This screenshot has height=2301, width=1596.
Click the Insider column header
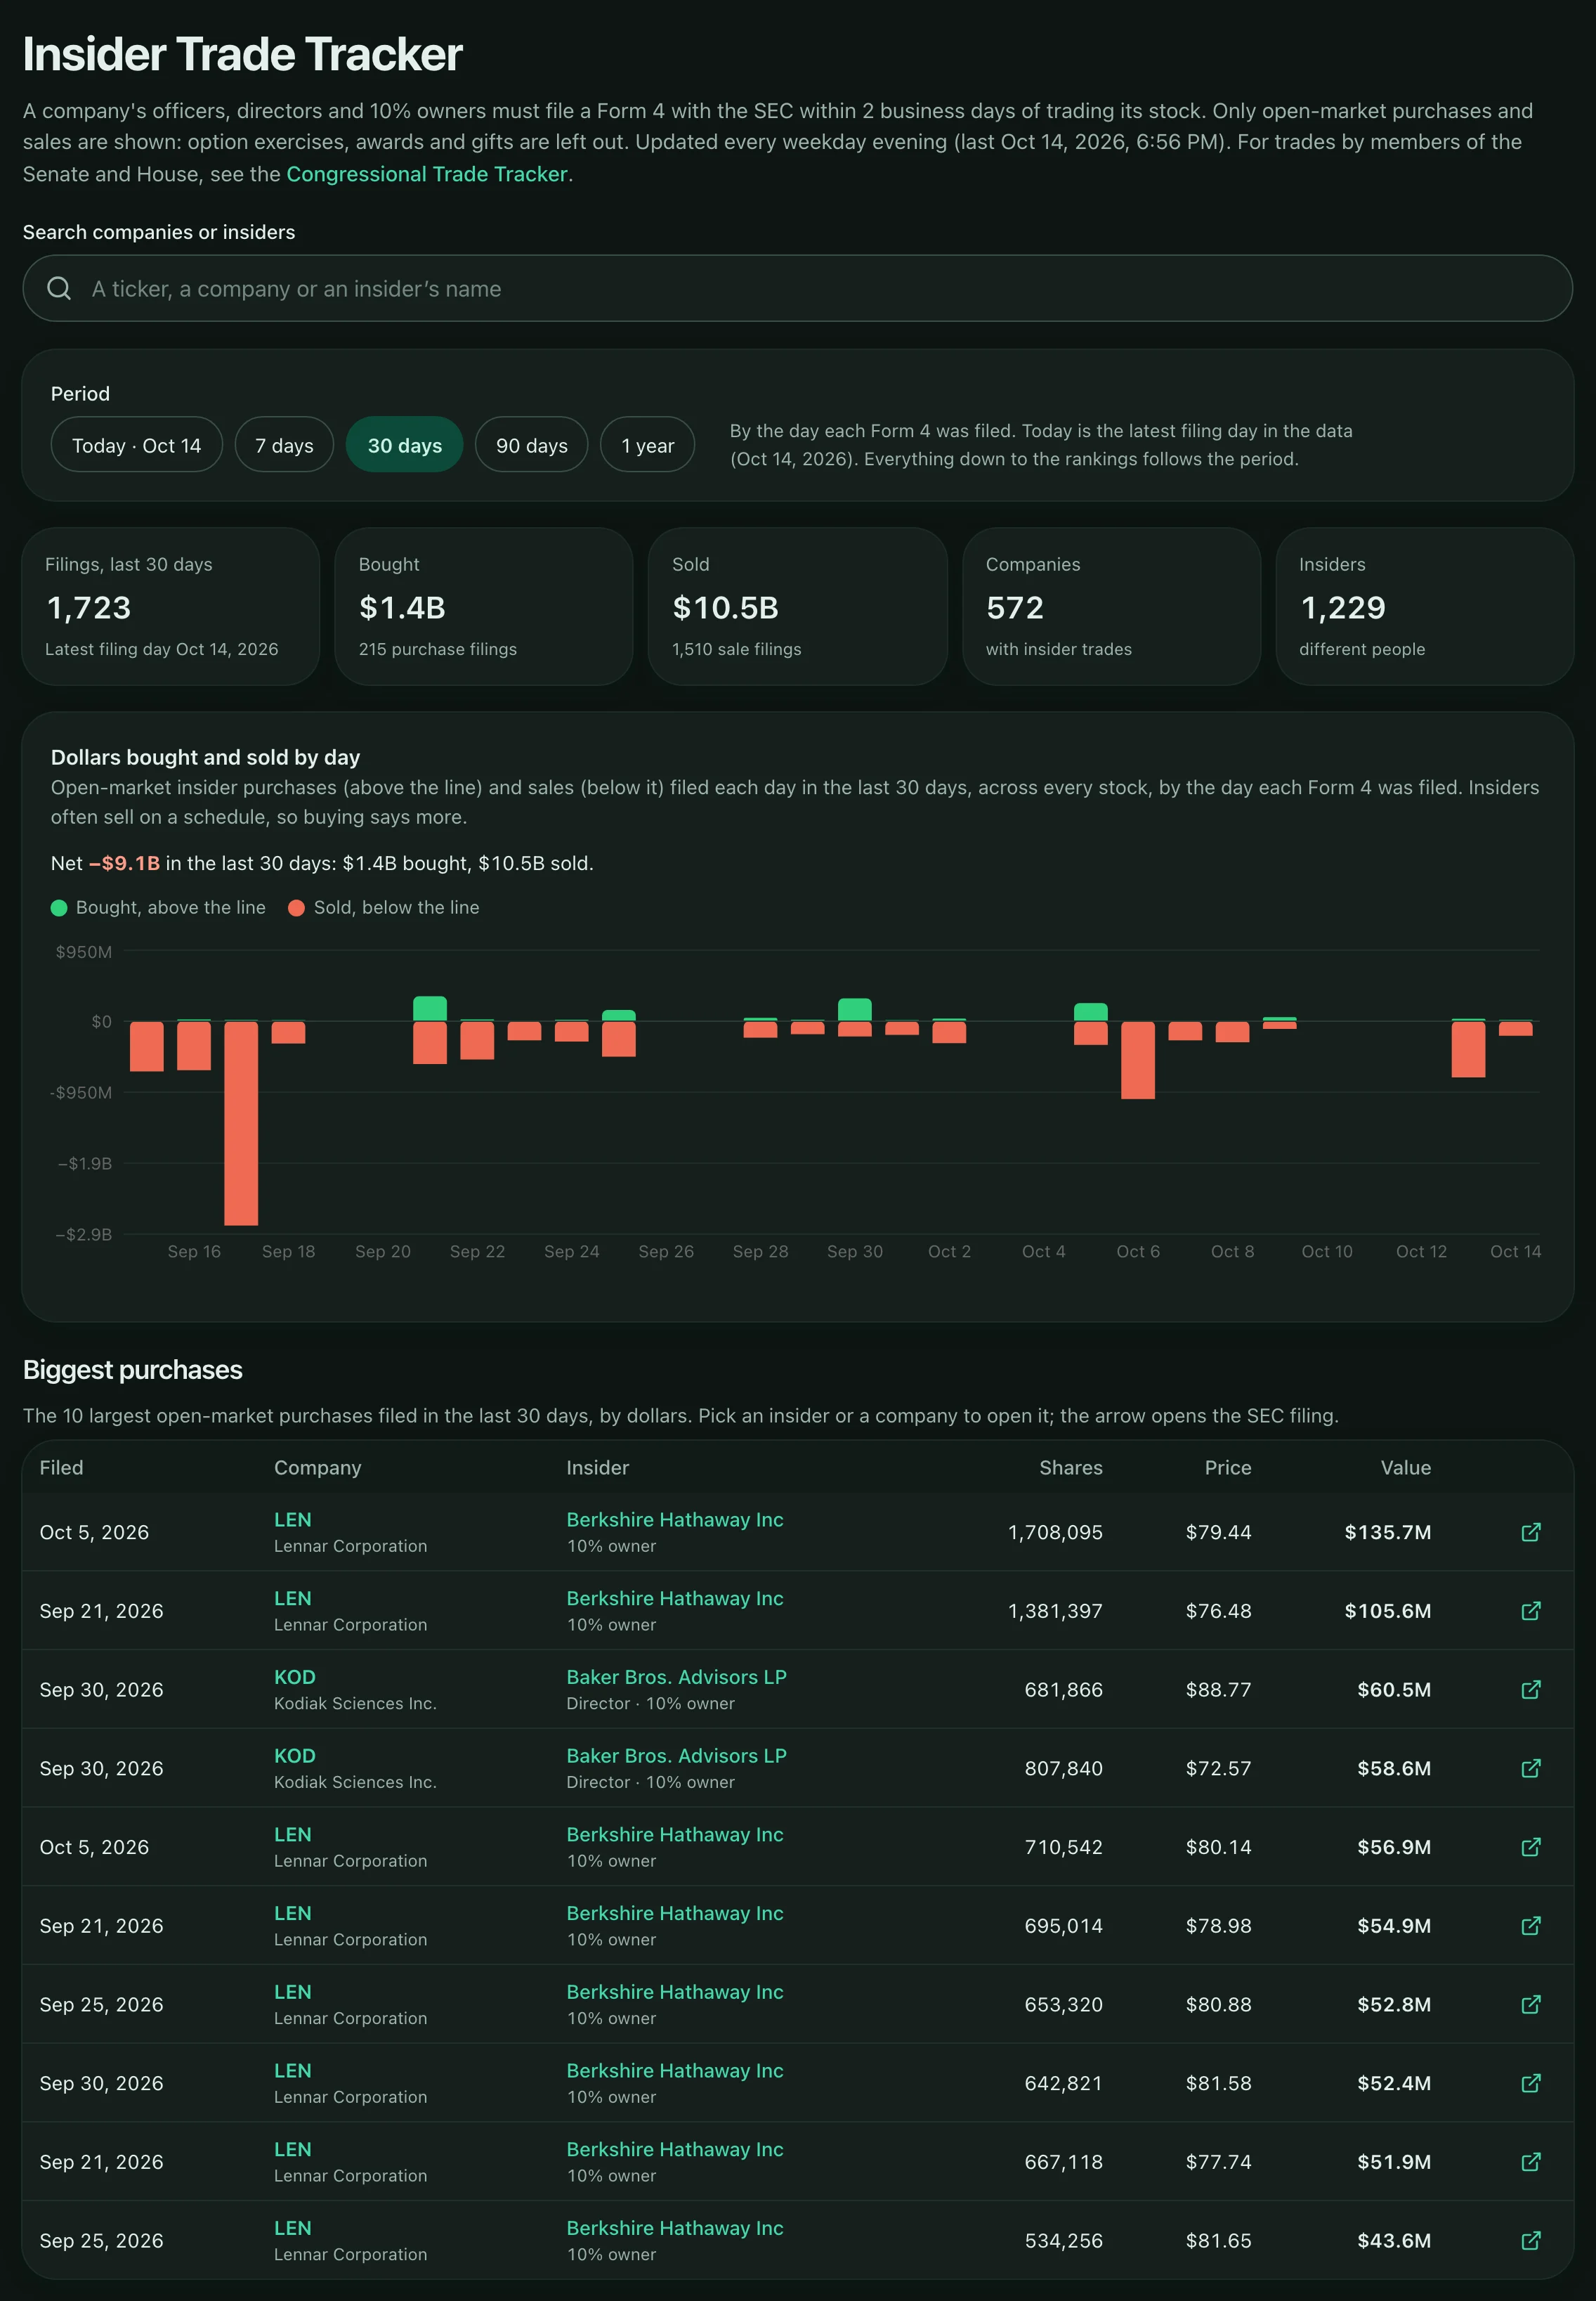pos(598,1467)
